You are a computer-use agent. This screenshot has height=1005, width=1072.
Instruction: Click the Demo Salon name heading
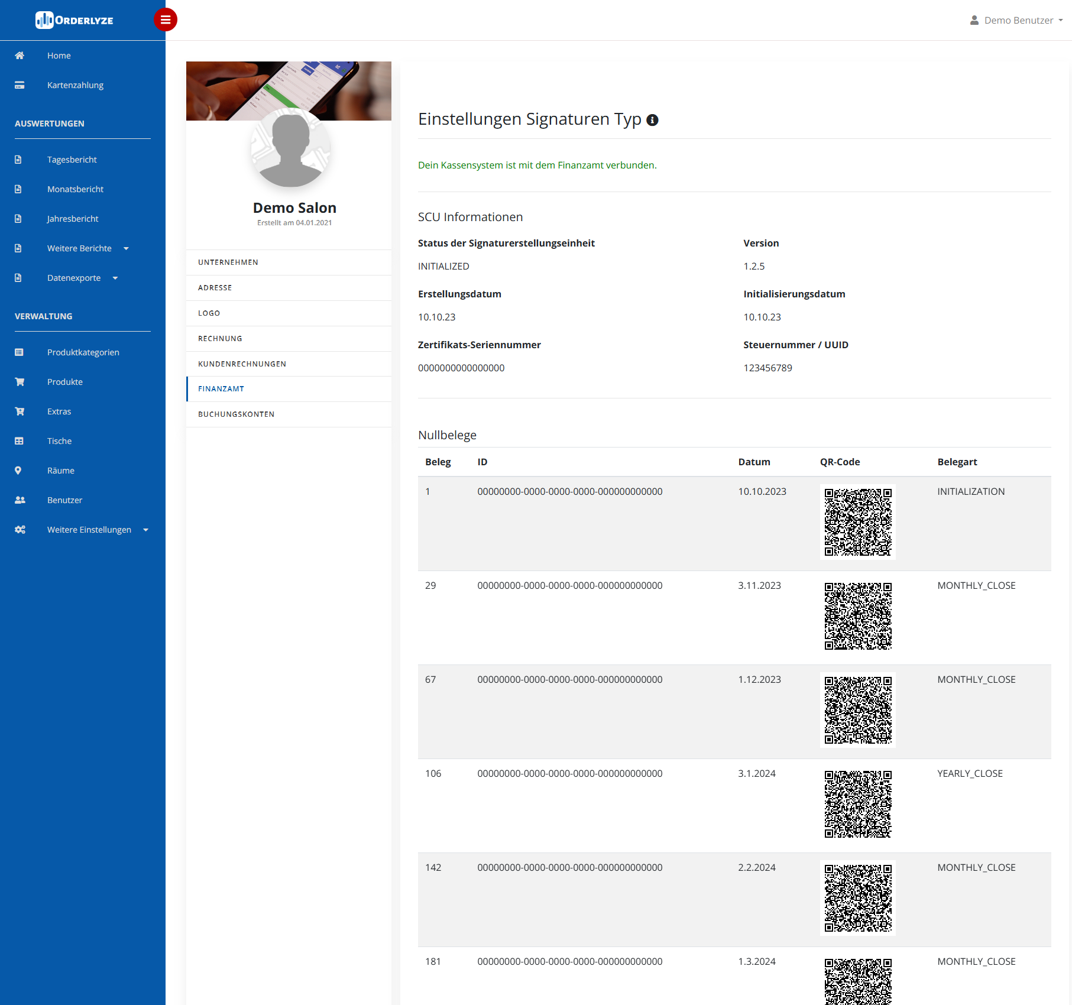(294, 208)
